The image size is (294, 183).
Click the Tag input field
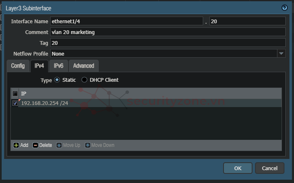pos(168,43)
